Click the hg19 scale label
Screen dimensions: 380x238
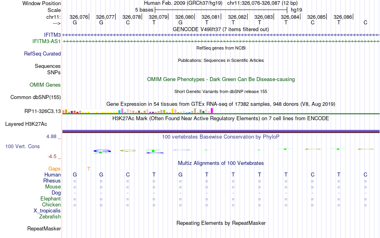[x=296, y=10]
